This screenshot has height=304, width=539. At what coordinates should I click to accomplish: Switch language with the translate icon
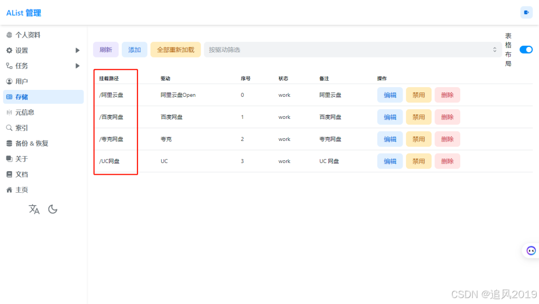(x=34, y=209)
